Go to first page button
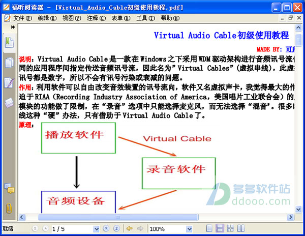This screenshot has width=305, height=236. [35, 228]
